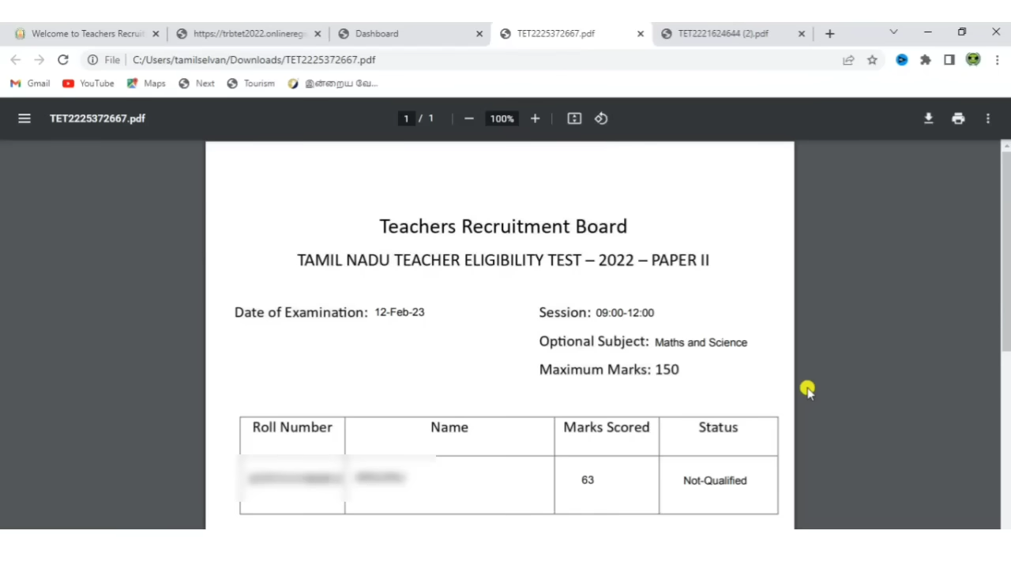Screen dimensions: 1011x568
Task: Zoom out of the PDF with minus button
Action: 469,118
